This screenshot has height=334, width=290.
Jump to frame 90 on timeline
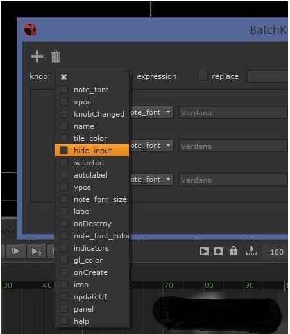[x=250, y=285]
